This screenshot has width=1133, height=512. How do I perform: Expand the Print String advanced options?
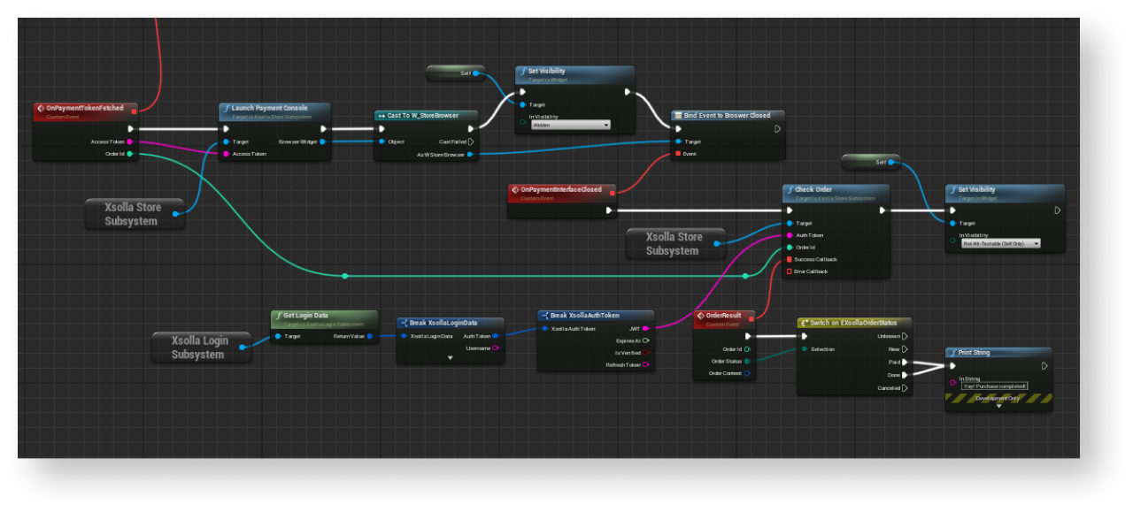coord(998,407)
